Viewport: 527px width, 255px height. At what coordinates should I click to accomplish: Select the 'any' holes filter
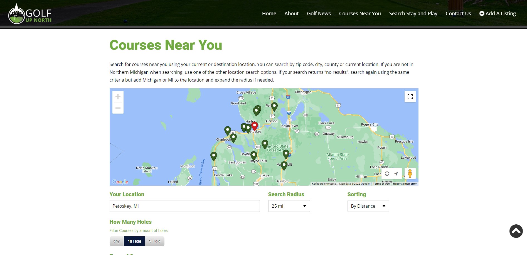click(117, 241)
